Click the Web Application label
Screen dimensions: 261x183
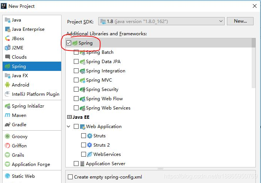pos(104,127)
